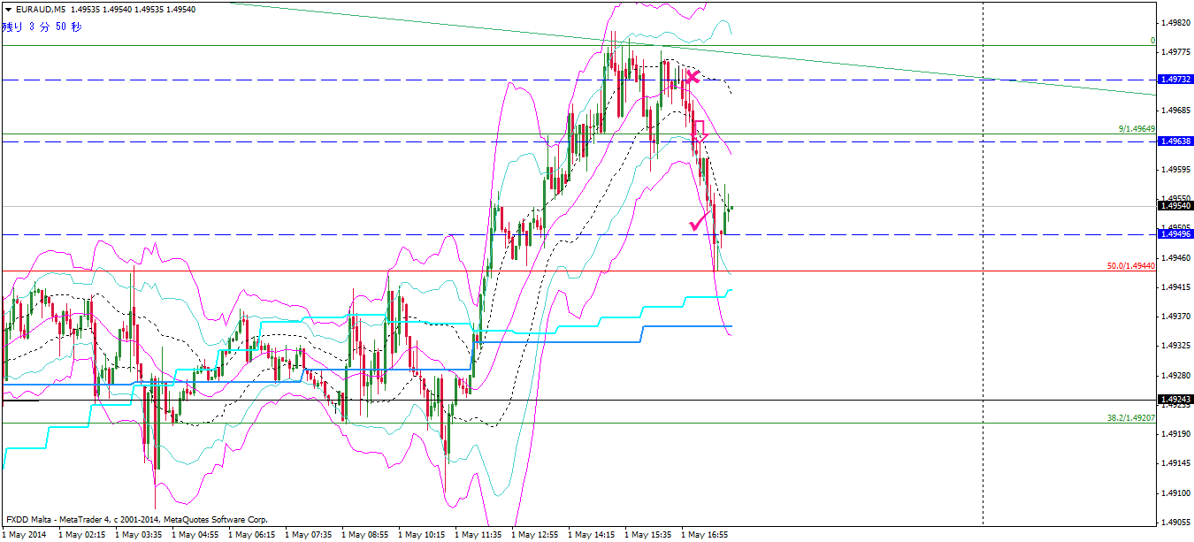Open the one-click trading triangle beside EURAUD,M5
Screen dimensions: 1194x542
(x=8, y=9)
